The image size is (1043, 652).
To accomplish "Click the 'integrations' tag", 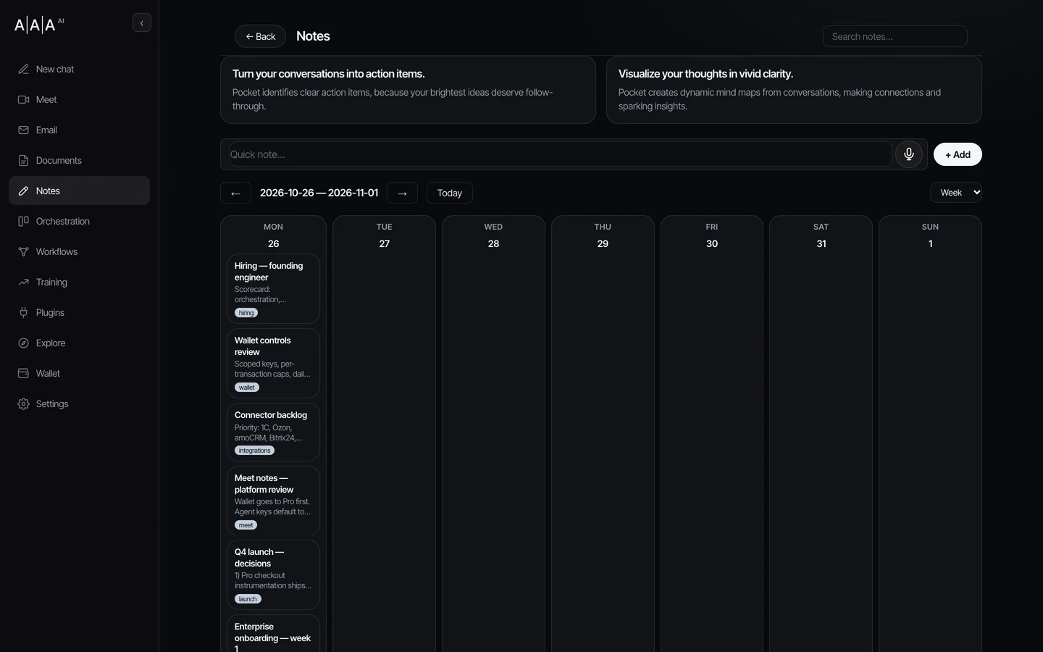I will tap(254, 451).
